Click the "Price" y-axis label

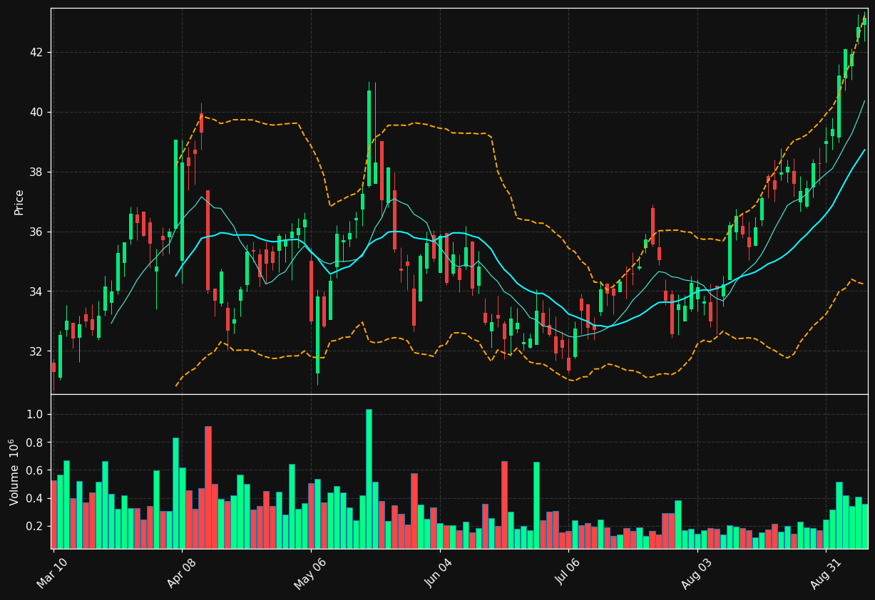[19, 202]
